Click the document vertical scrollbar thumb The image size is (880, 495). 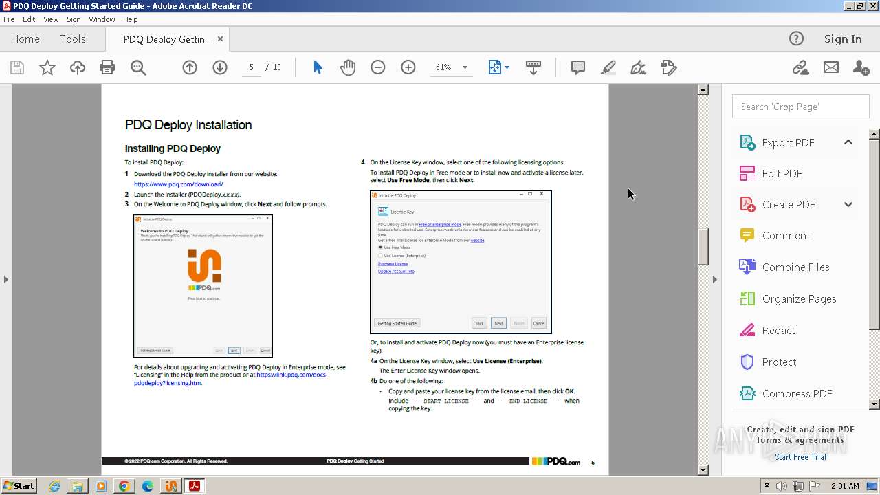pyautogui.click(x=703, y=247)
